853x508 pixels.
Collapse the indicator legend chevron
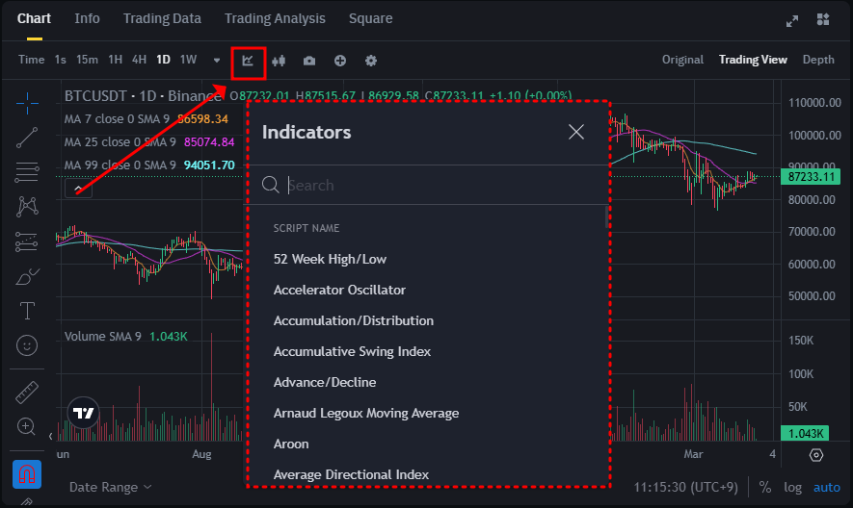tap(79, 189)
